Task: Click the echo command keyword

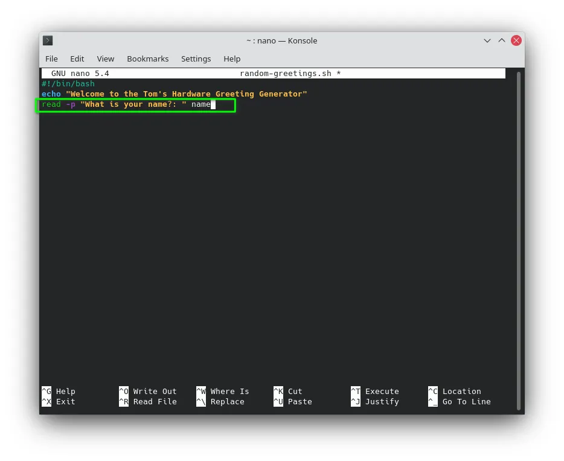Action: pos(51,94)
